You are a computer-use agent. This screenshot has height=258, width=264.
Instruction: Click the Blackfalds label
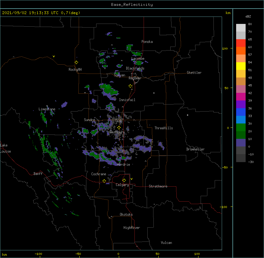pyautogui.click(x=135, y=68)
